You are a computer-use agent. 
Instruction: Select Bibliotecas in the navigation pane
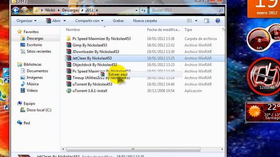coord(32,65)
